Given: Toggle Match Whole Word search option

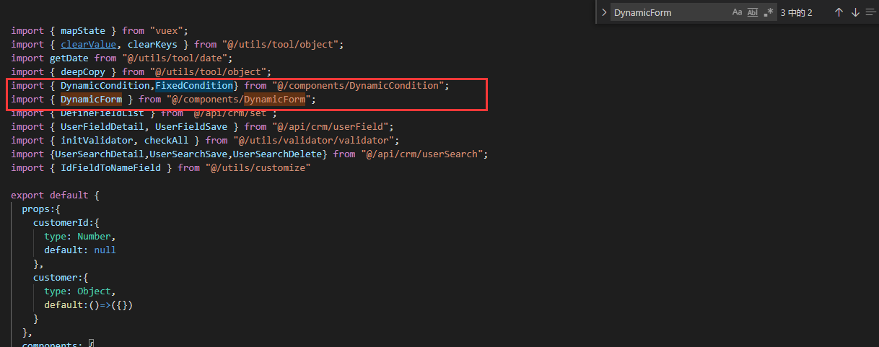Looking at the screenshot, I should pyautogui.click(x=753, y=12).
